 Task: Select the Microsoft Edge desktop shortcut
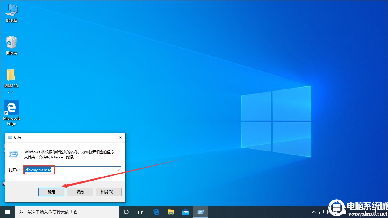(x=12, y=113)
